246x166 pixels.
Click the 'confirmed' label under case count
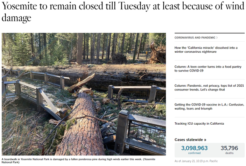tap(194, 153)
